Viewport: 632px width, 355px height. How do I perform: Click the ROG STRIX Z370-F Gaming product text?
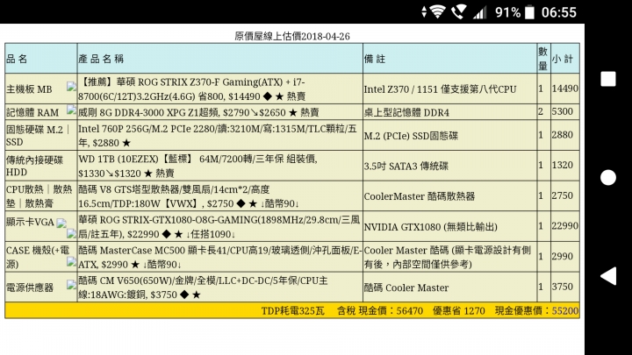click(x=192, y=89)
